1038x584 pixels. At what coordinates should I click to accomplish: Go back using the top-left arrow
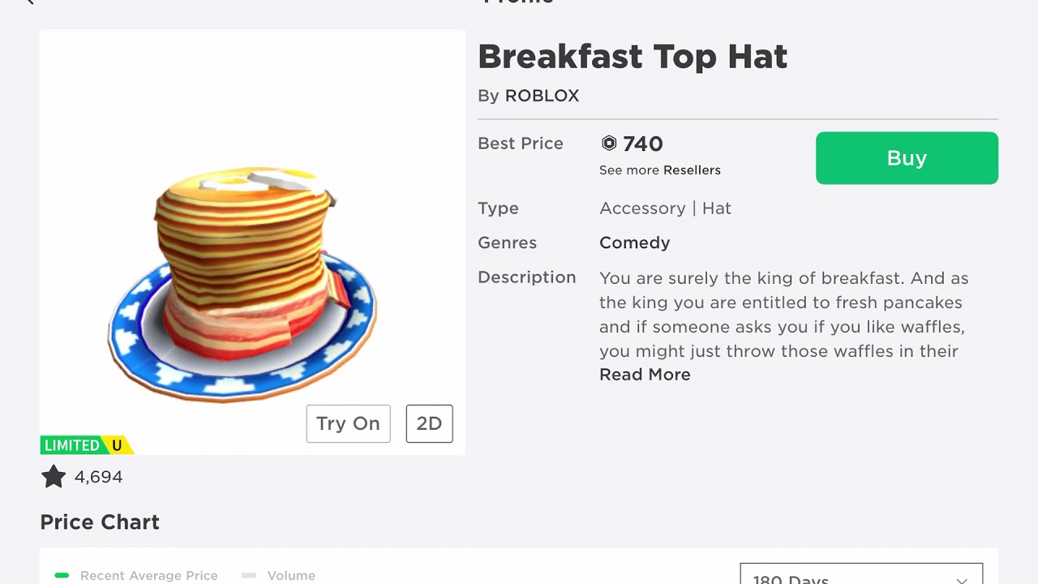click(x=29, y=2)
